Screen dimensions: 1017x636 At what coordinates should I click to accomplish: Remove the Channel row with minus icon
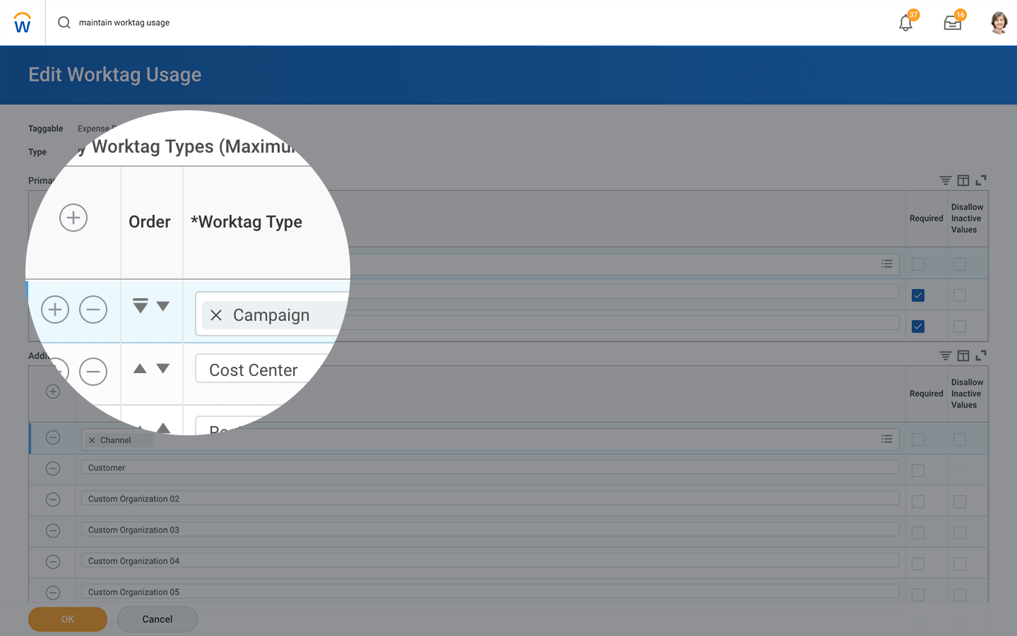53,437
